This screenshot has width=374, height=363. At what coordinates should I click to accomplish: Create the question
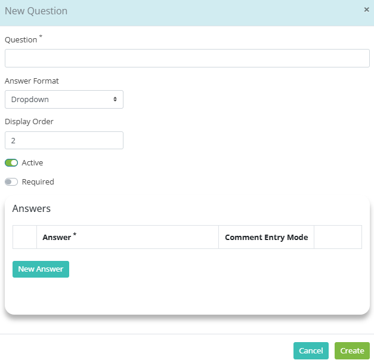pyautogui.click(x=352, y=350)
